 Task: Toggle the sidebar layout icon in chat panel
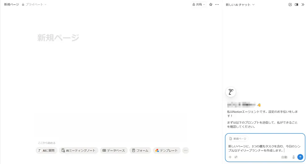coord(296,5)
